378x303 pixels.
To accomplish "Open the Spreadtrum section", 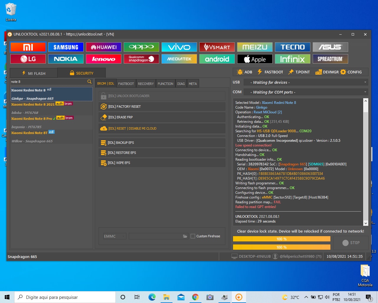I will pos(330,59).
